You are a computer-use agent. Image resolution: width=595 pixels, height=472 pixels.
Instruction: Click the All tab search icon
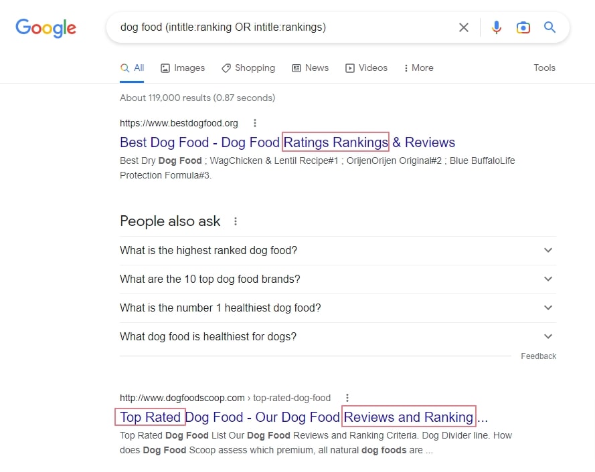tap(124, 68)
